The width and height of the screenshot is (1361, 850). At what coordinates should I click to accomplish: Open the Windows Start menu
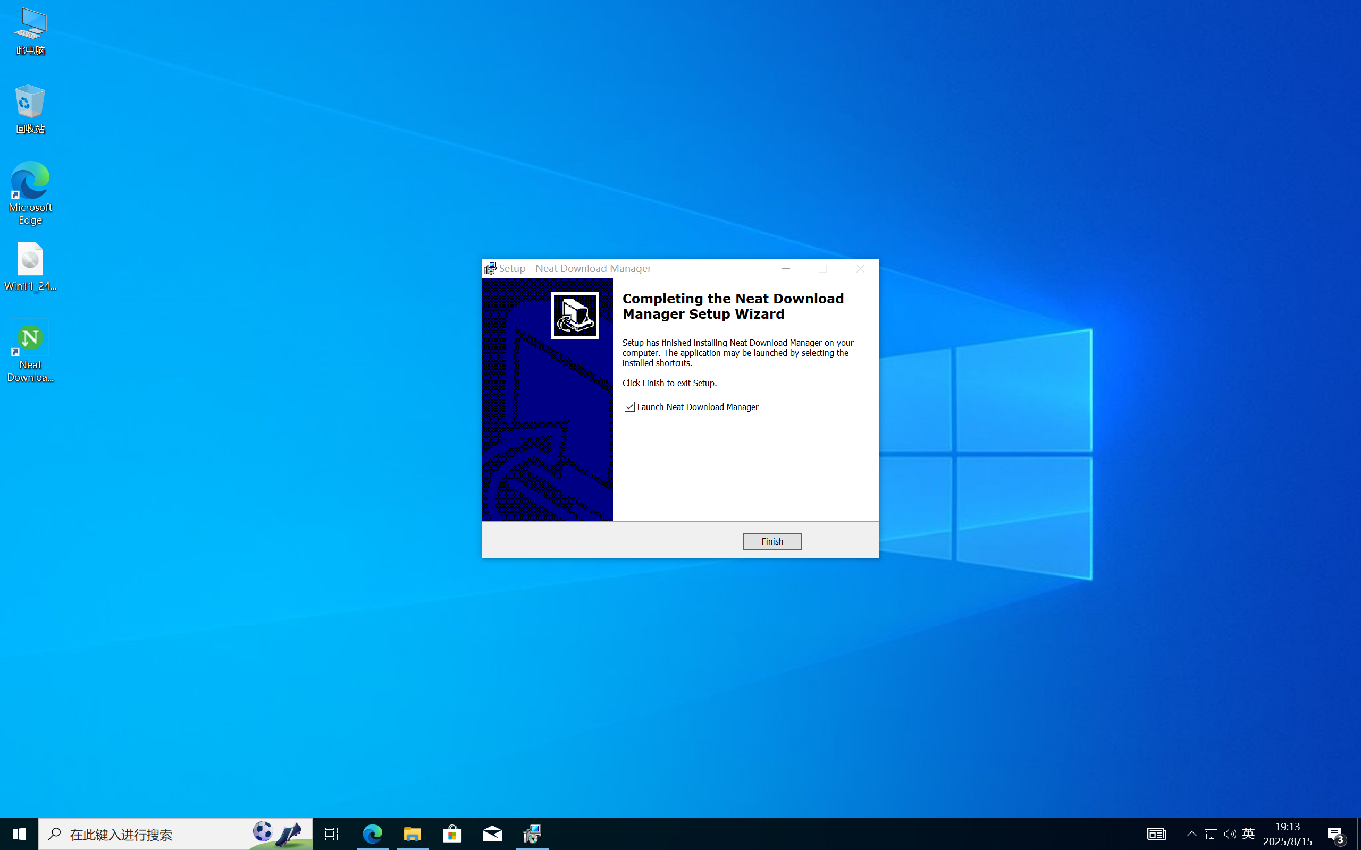pyautogui.click(x=19, y=834)
